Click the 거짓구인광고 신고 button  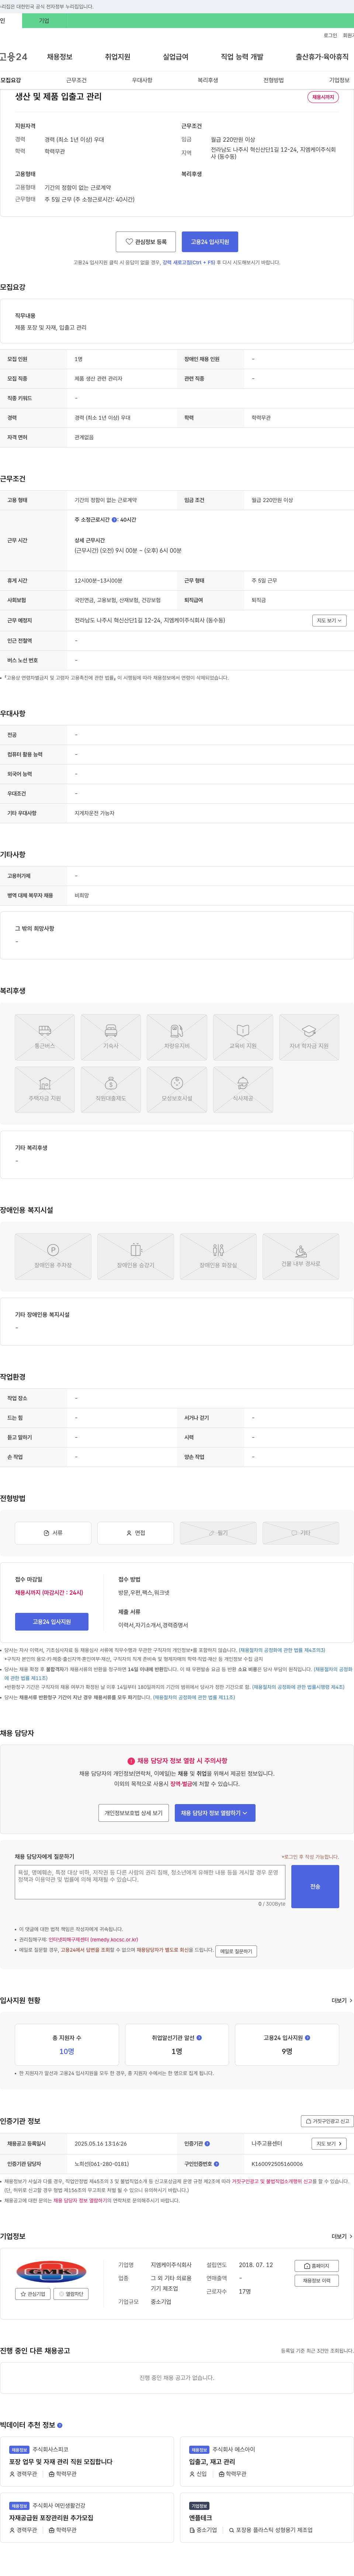(327, 2121)
